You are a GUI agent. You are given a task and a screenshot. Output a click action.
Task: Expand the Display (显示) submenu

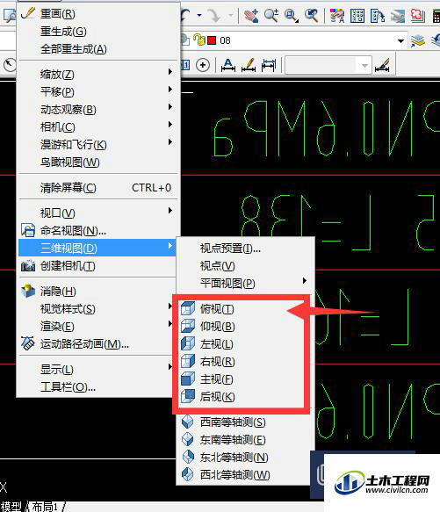(96, 370)
